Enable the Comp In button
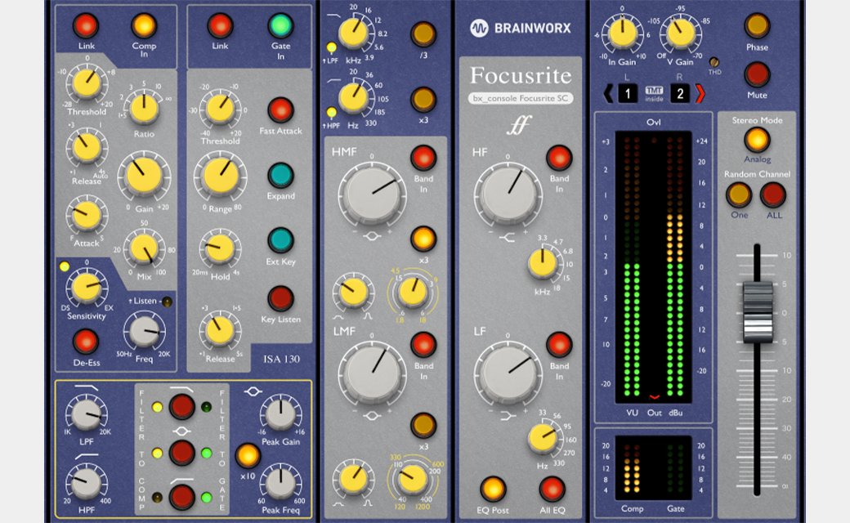Image resolution: width=850 pixels, height=523 pixels. [144, 25]
